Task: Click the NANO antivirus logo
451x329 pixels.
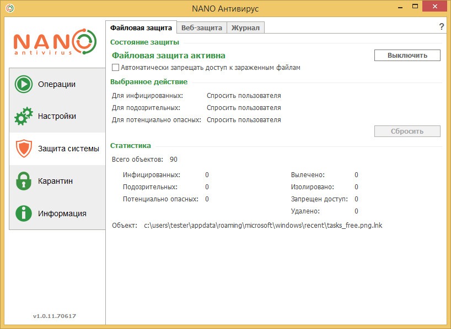Action: [55, 42]
